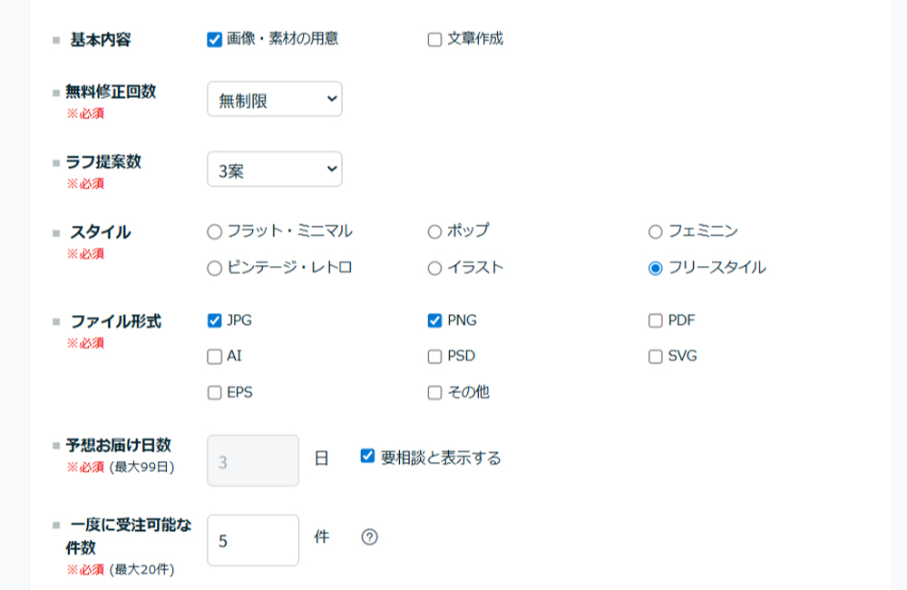Tick the PSD format checkbox
The height and width of the screenshot is (590, 907).
[x=434, y=357]
